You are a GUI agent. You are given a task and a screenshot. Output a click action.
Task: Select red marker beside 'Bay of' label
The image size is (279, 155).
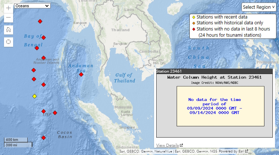pyautogui.click(x=43, y=38)
